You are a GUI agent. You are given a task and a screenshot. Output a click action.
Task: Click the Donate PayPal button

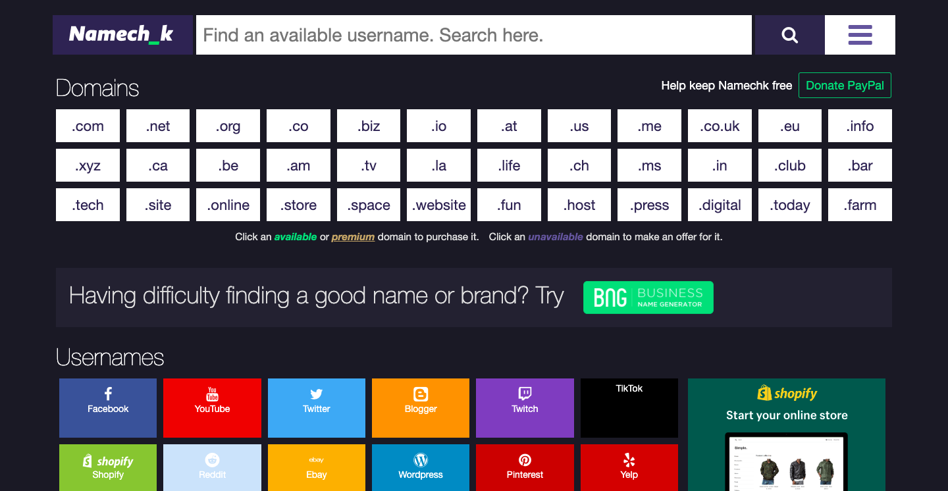(x=845, y=86)
